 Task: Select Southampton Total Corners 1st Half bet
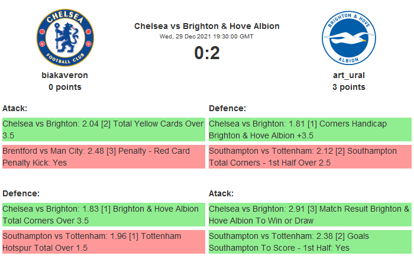309,157
